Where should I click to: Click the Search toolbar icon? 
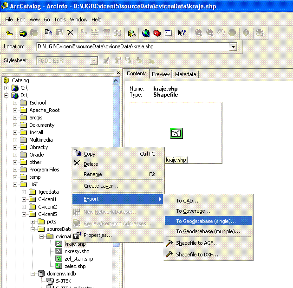click(132, 33)
